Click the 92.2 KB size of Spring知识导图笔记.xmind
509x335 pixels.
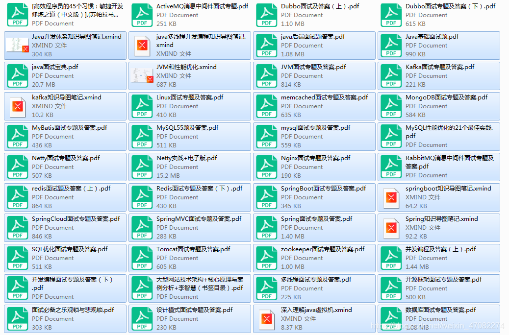click(416, 237)
